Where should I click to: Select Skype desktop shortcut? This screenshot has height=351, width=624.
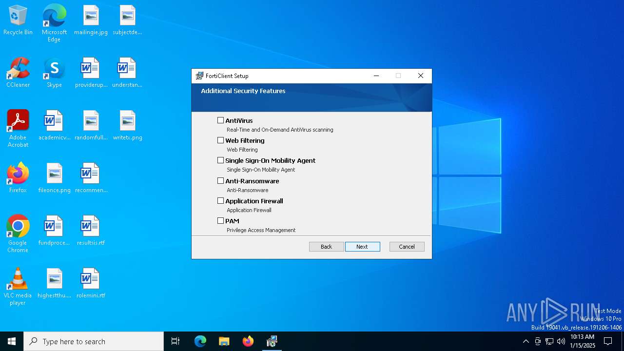(54, 73)
